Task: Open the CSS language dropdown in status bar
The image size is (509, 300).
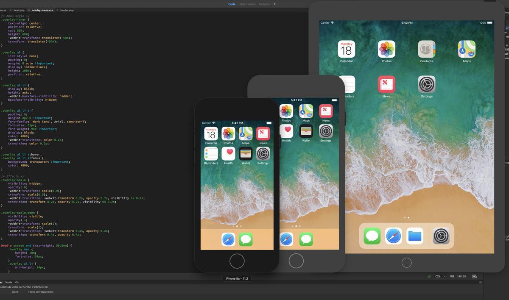Action: pos(440,276)
